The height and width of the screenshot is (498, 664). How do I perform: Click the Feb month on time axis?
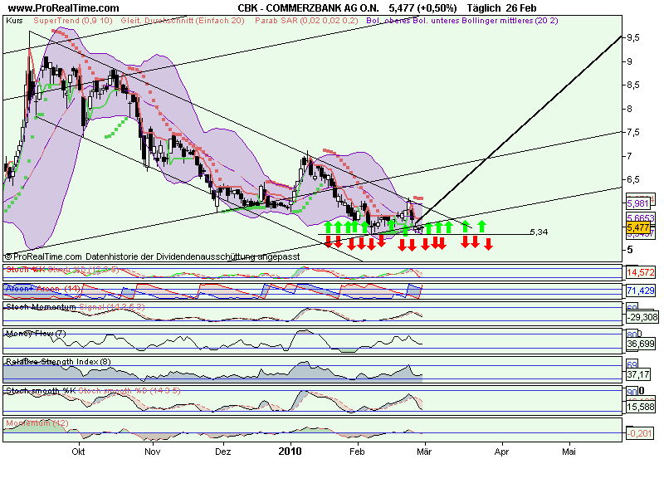[x=357, y=452]
